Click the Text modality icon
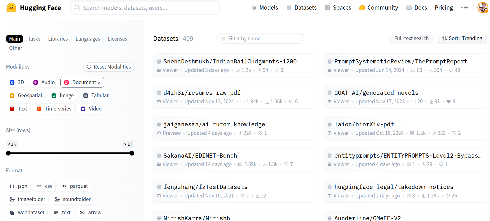The height and width of the screenshot is (221, 490). tap(12, 109)
